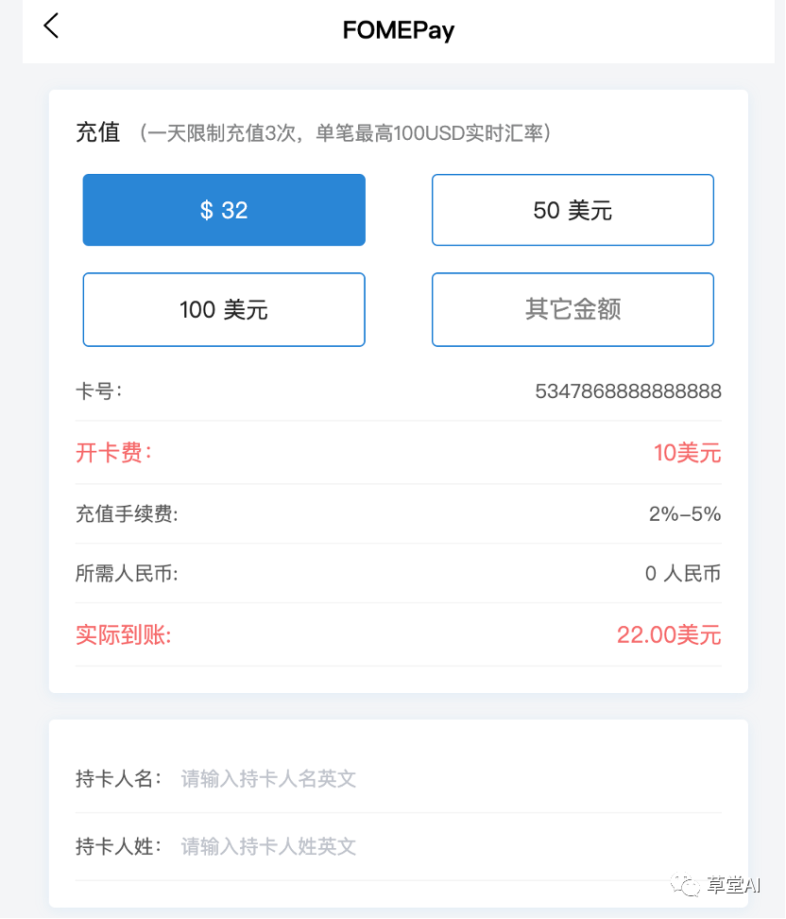This screenshot has width=786, height=919.
Task: Click the 22.00美元 actual arrival amount
Action: tap(669, 635)
